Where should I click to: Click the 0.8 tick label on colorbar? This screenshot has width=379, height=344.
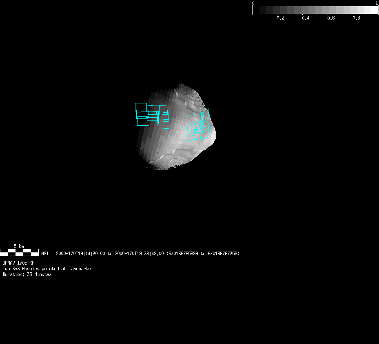[x=356, y=18]
